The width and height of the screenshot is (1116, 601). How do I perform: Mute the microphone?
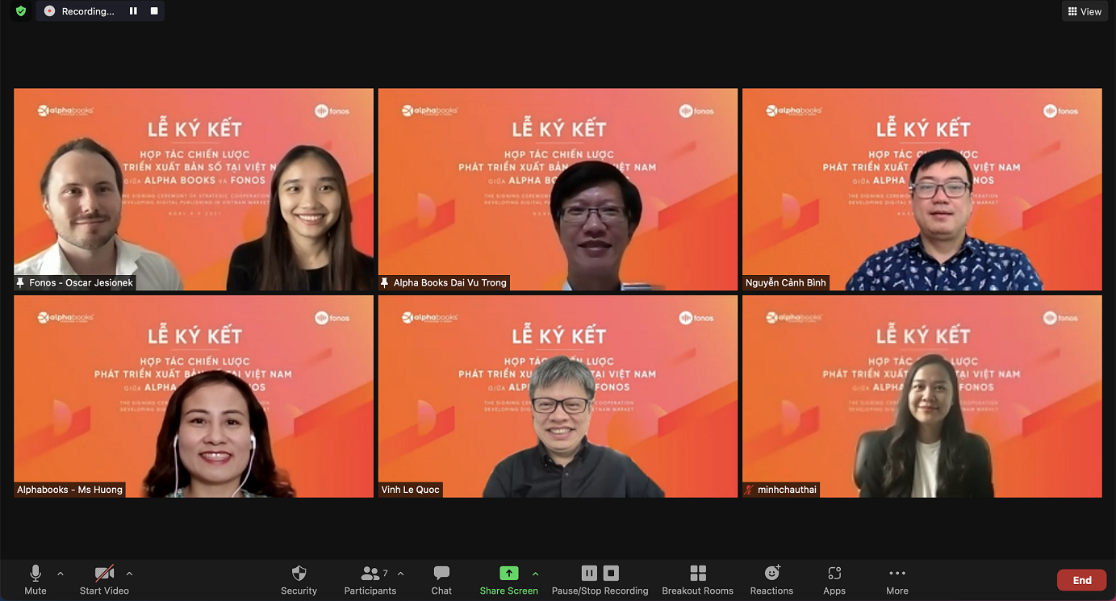coord(36,580)
